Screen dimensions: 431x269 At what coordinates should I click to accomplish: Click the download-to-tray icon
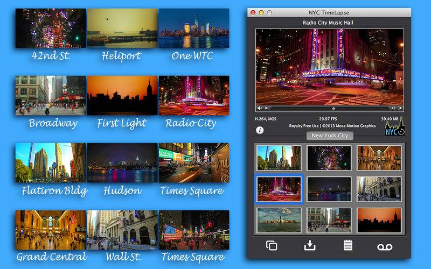pos(310,245)
